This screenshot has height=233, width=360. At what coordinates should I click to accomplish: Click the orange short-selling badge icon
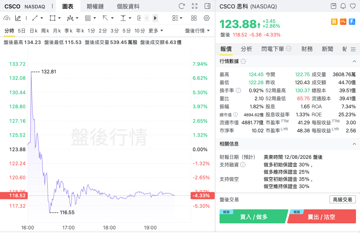point(343,22)
